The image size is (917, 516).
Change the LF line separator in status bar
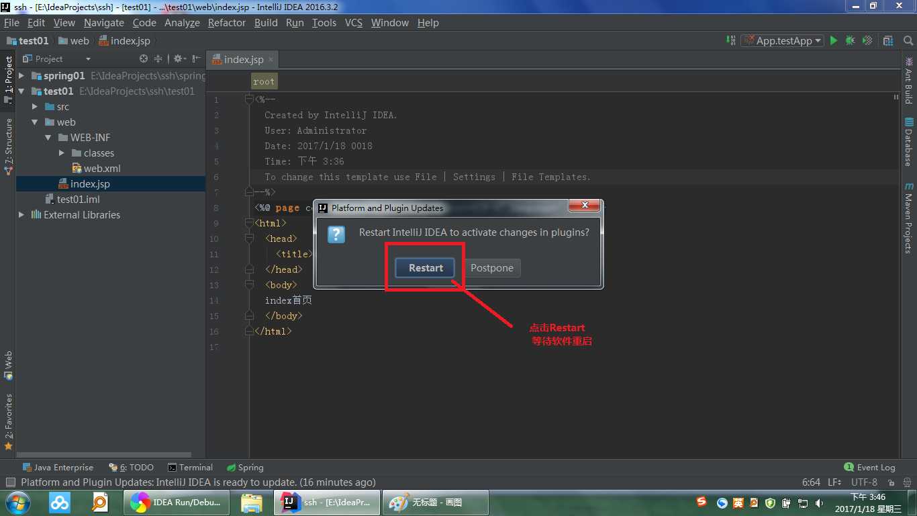click(834, 482)
